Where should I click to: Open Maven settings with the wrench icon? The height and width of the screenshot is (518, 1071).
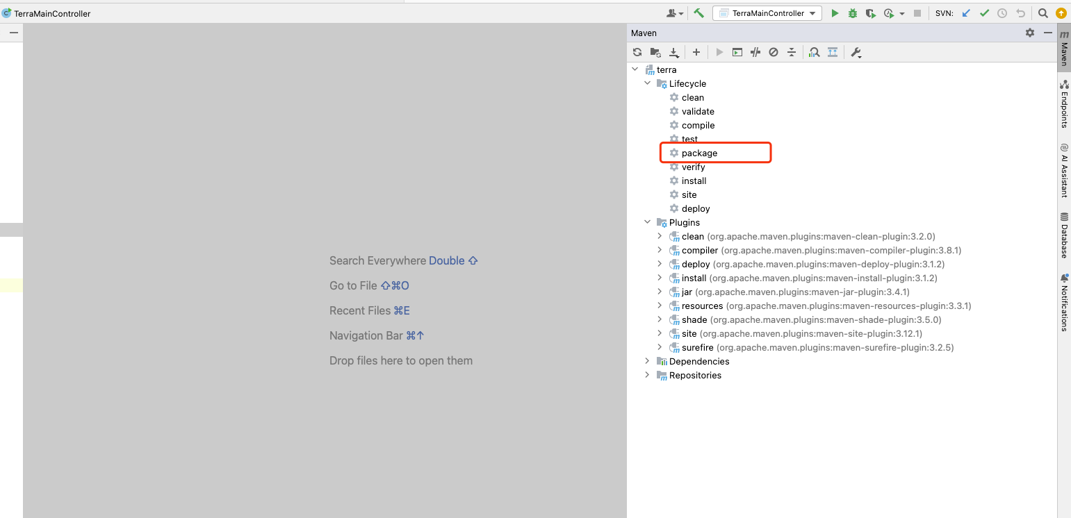856,52
